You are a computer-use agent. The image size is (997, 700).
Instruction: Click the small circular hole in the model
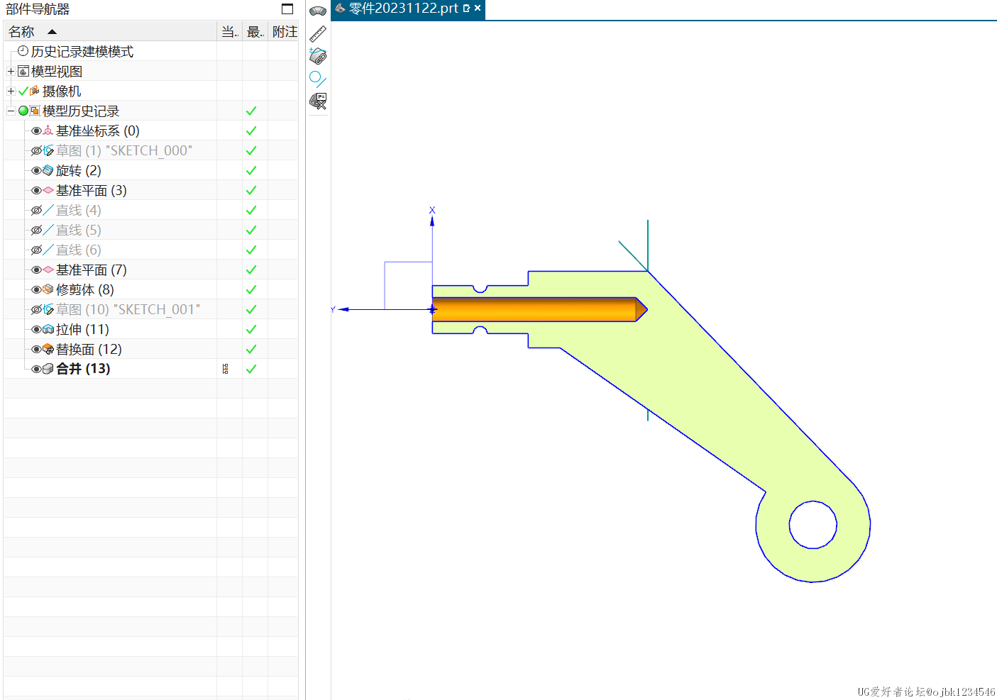[813, 525]
